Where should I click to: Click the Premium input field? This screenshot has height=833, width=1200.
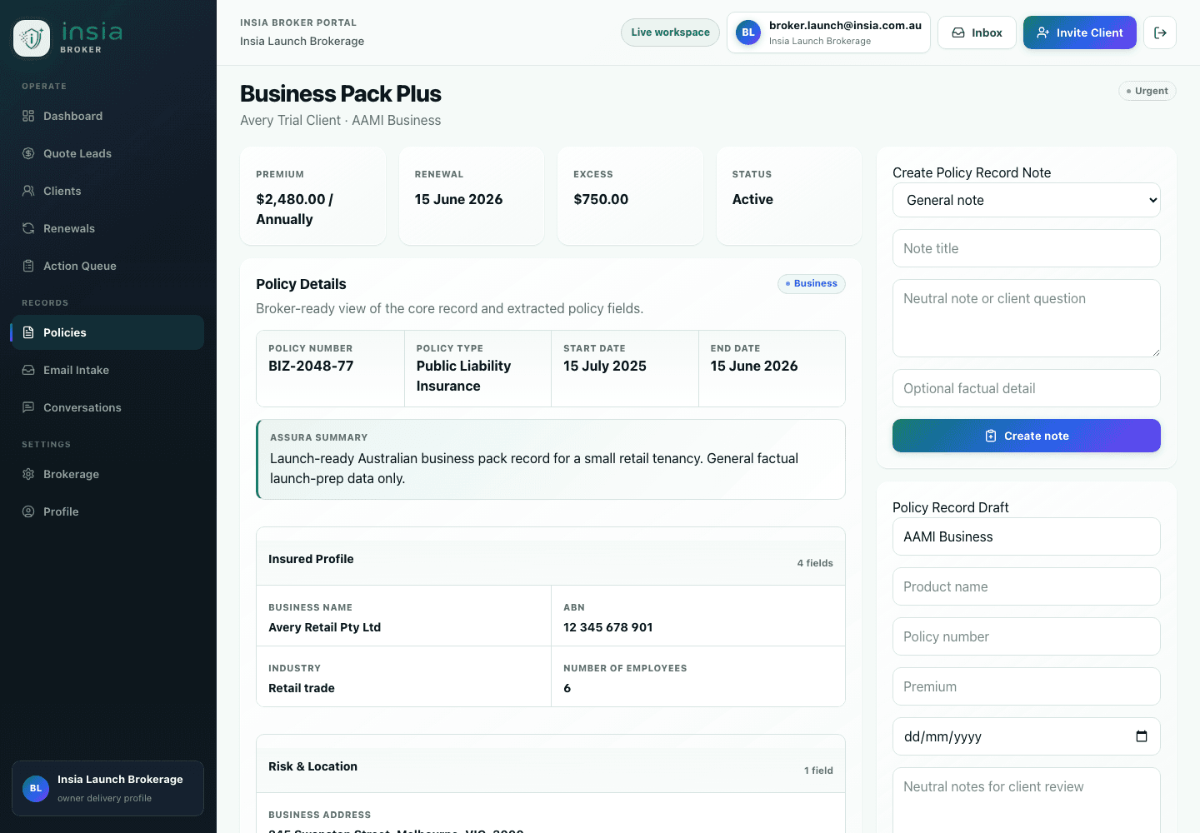point(1027,686)
